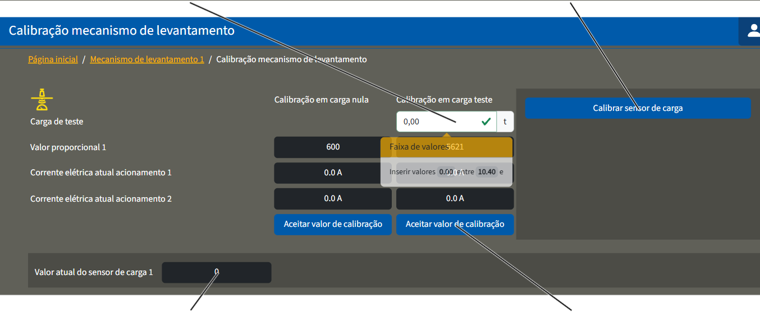Viewport: 760px width, 312px height.
Task: Accept calibration value for carga teste
Action: 455,224
